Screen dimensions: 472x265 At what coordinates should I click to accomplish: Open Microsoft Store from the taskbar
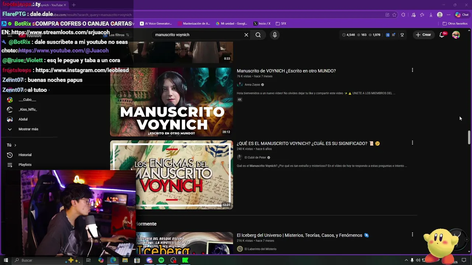point(137,260)
